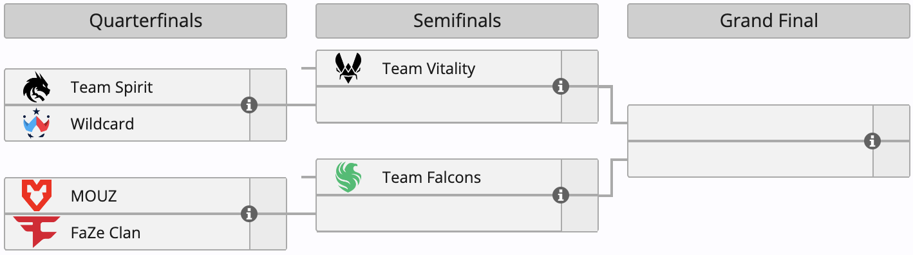Click the green Team Falcons logo
Viewport: 913px width, 255px height.
pyautogui.click(x=348, y=177)
